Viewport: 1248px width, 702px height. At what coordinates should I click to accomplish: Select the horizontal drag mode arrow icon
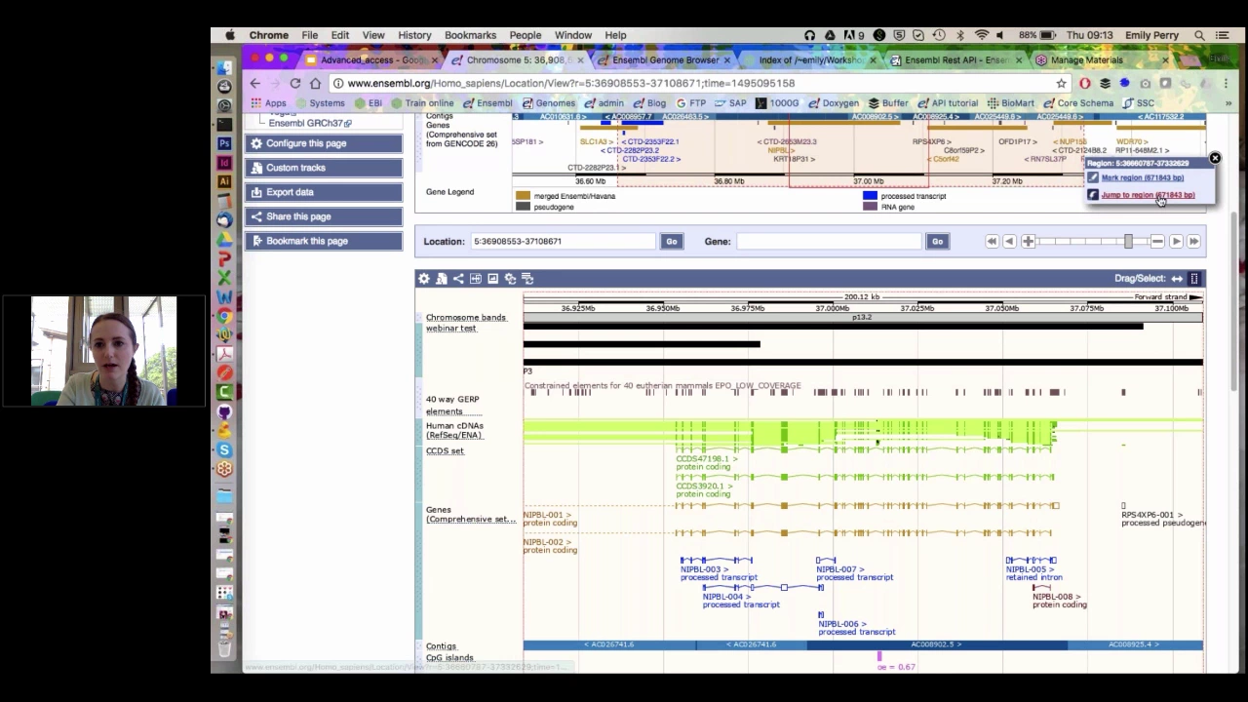point(1177,279)
